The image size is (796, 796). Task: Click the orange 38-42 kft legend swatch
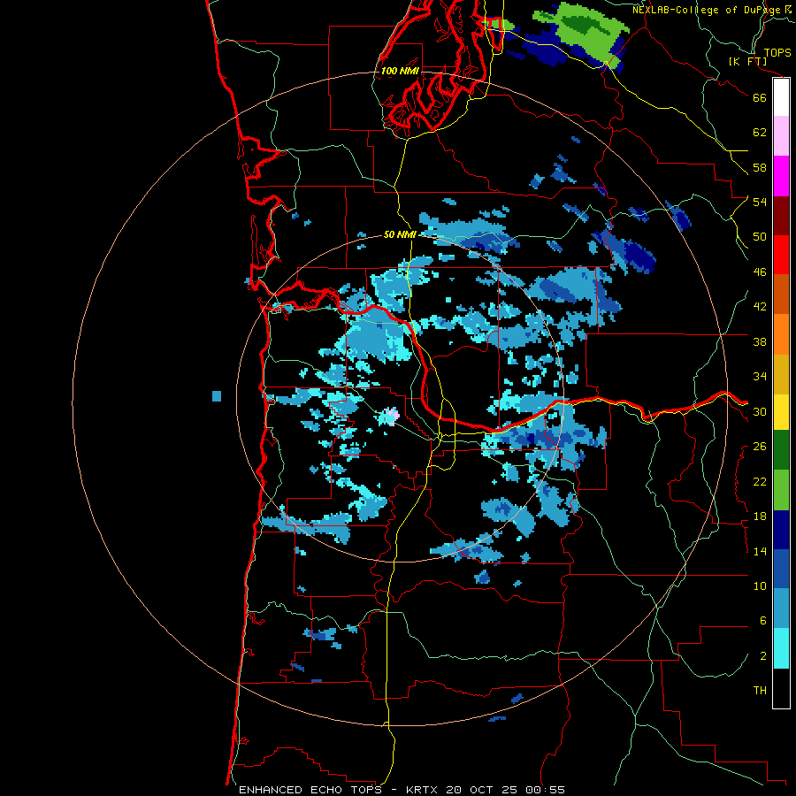(781, 333)
